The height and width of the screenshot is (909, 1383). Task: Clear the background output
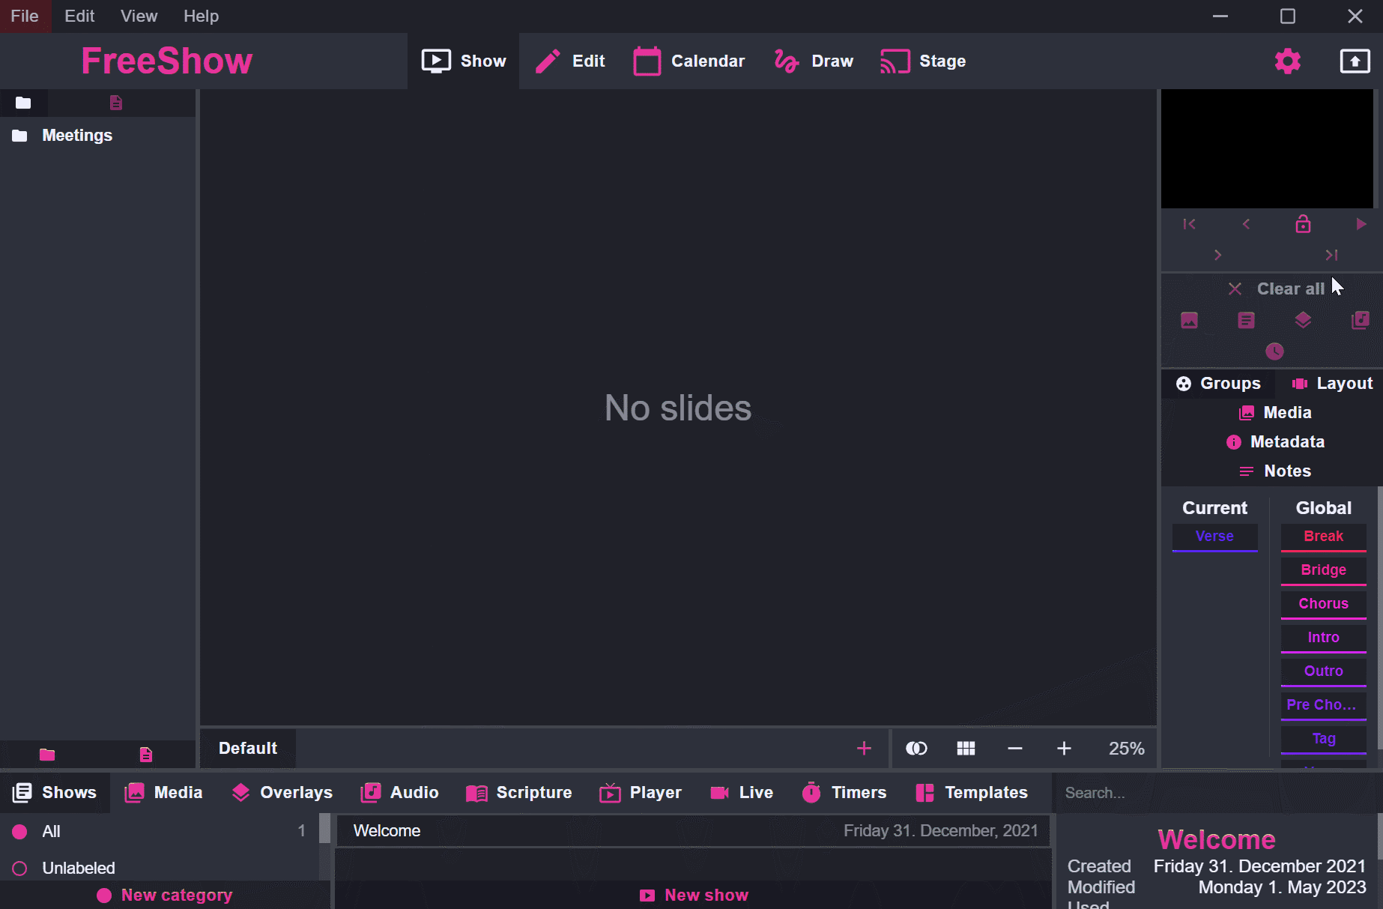click(1190, 320)
